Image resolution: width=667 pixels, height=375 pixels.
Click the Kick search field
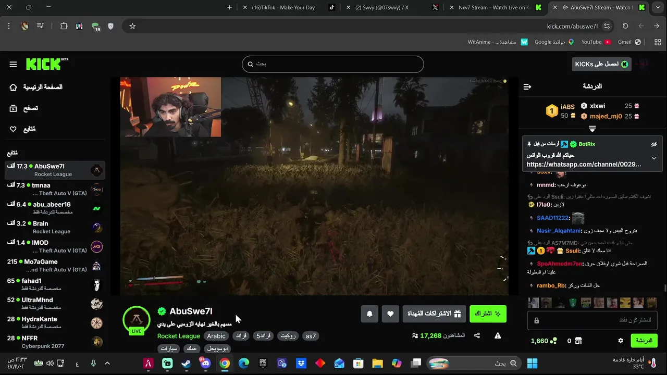(332, 64)
